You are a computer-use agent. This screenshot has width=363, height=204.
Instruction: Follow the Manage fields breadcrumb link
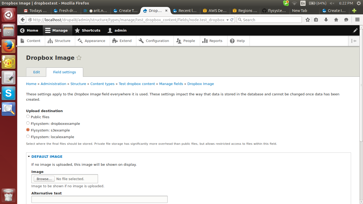171,84
